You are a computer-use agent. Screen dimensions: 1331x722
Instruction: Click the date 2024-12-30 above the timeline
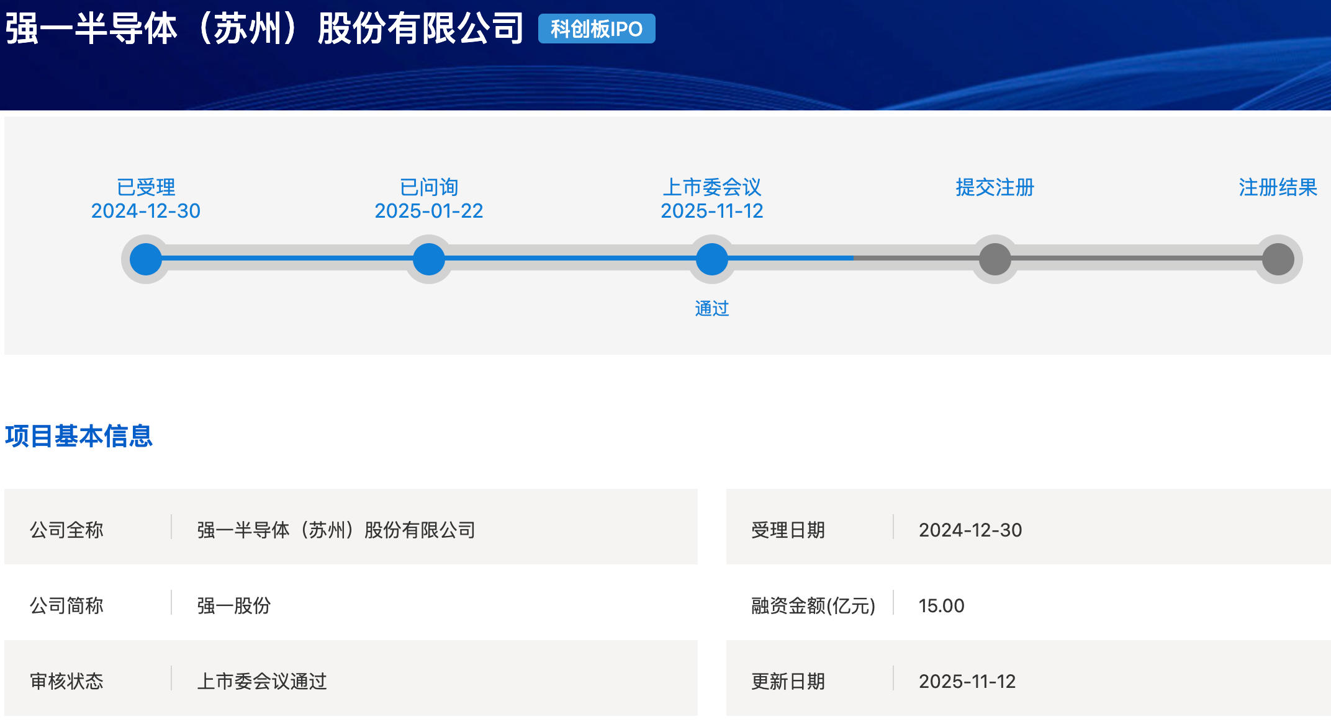tap(146, 211)
